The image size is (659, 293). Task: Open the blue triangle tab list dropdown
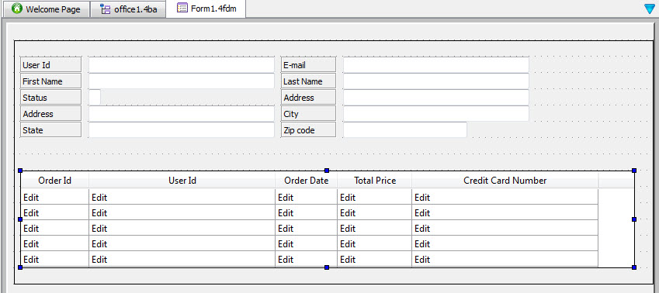click(x=650, y=9)
